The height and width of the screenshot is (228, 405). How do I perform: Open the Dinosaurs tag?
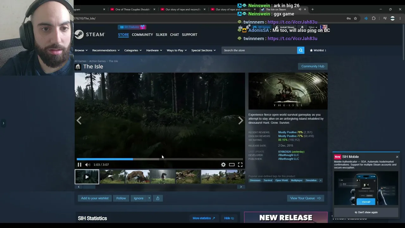pyautogui.click(x=255, y=180)
